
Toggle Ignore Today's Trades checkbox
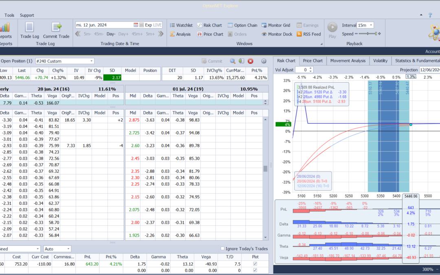pos(222,249)
